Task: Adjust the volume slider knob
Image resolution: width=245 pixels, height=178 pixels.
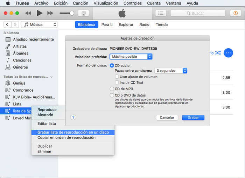Action: [72, 13]
